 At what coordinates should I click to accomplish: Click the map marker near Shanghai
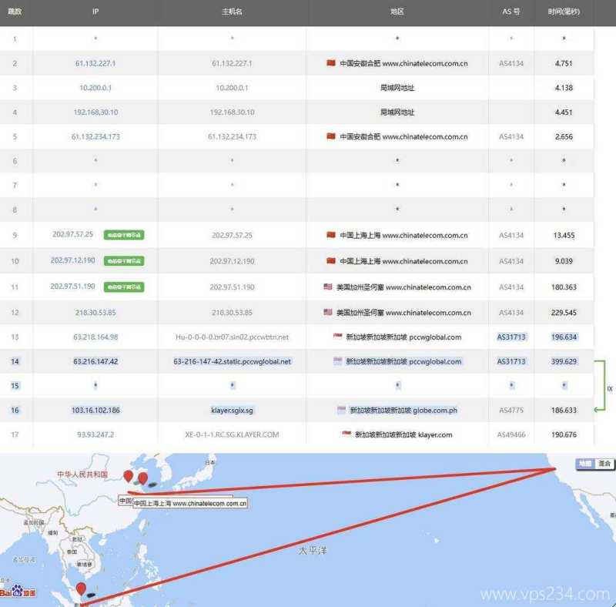point(129,475)
